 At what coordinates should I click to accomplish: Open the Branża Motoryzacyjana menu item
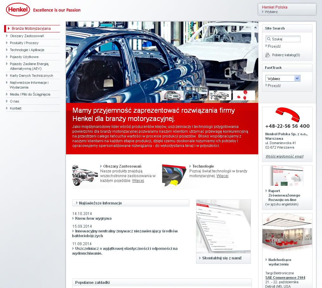click(32, 29)
